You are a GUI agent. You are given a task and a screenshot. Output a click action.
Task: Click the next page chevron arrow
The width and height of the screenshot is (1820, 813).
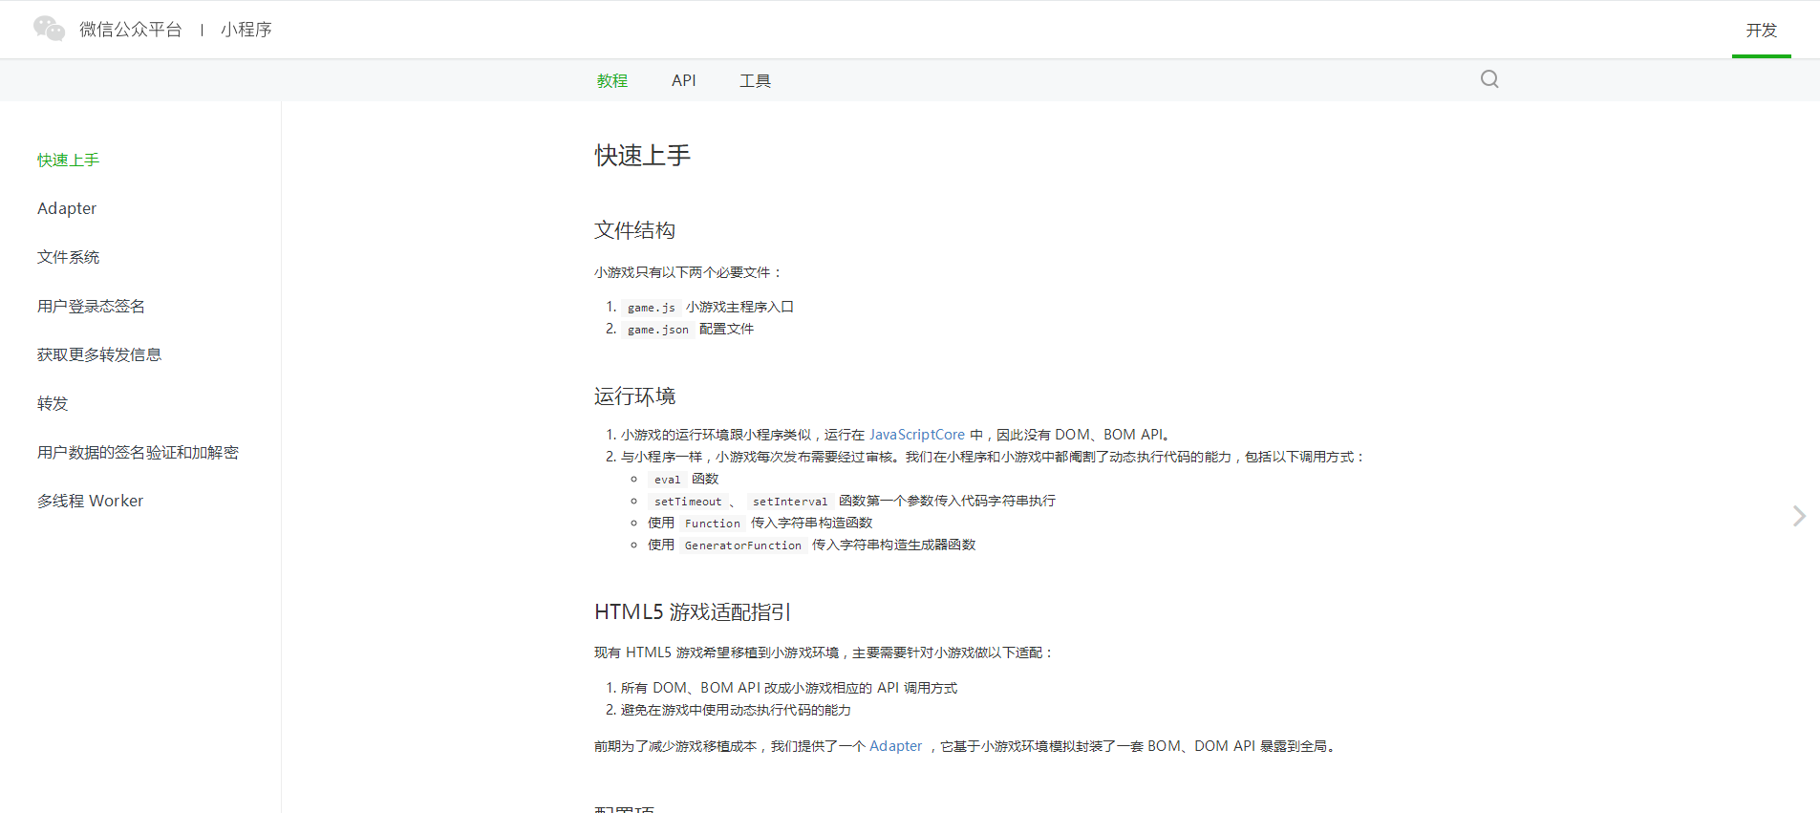coord(1799,516)
